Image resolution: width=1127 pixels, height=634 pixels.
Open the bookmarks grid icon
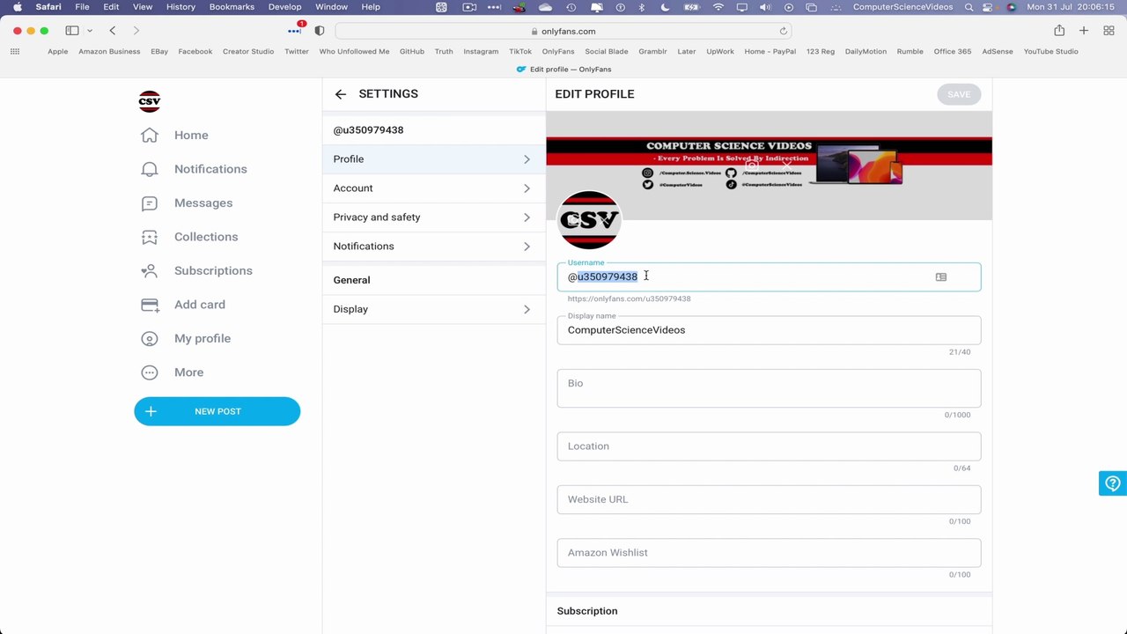(15, 51)
